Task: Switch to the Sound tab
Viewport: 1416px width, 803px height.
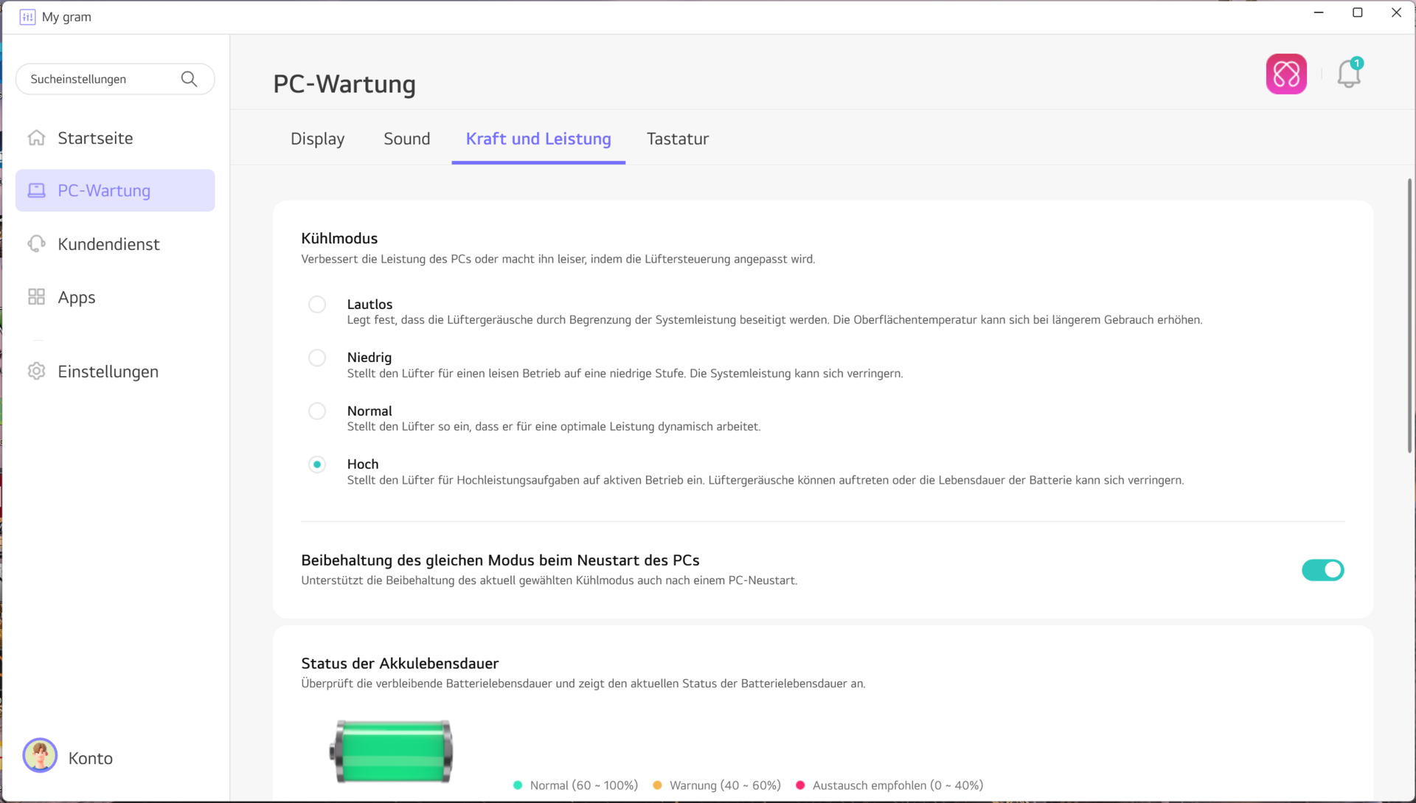Action: pos(406,139)
